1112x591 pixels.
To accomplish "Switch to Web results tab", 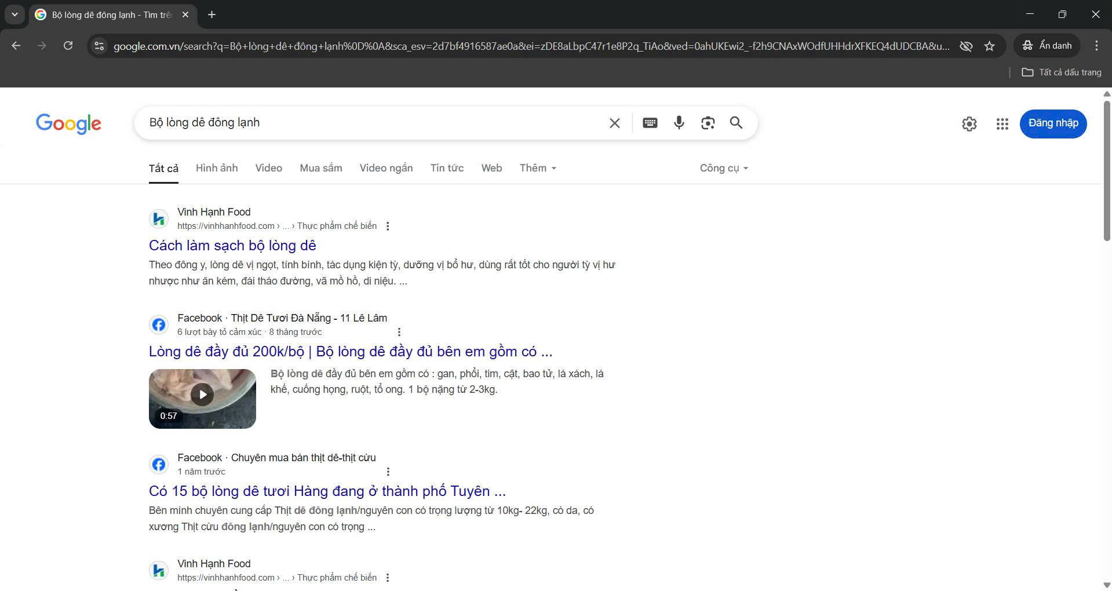I will (x=491, y=168).
